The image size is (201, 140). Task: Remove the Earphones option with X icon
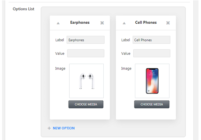tap(102, 23)
